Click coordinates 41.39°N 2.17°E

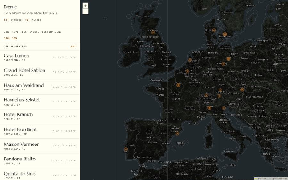(64, 58)
